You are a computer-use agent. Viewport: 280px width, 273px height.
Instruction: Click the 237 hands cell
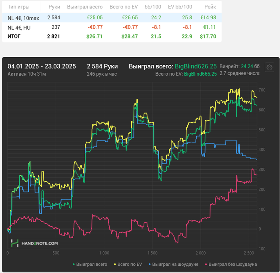[56, 27]
